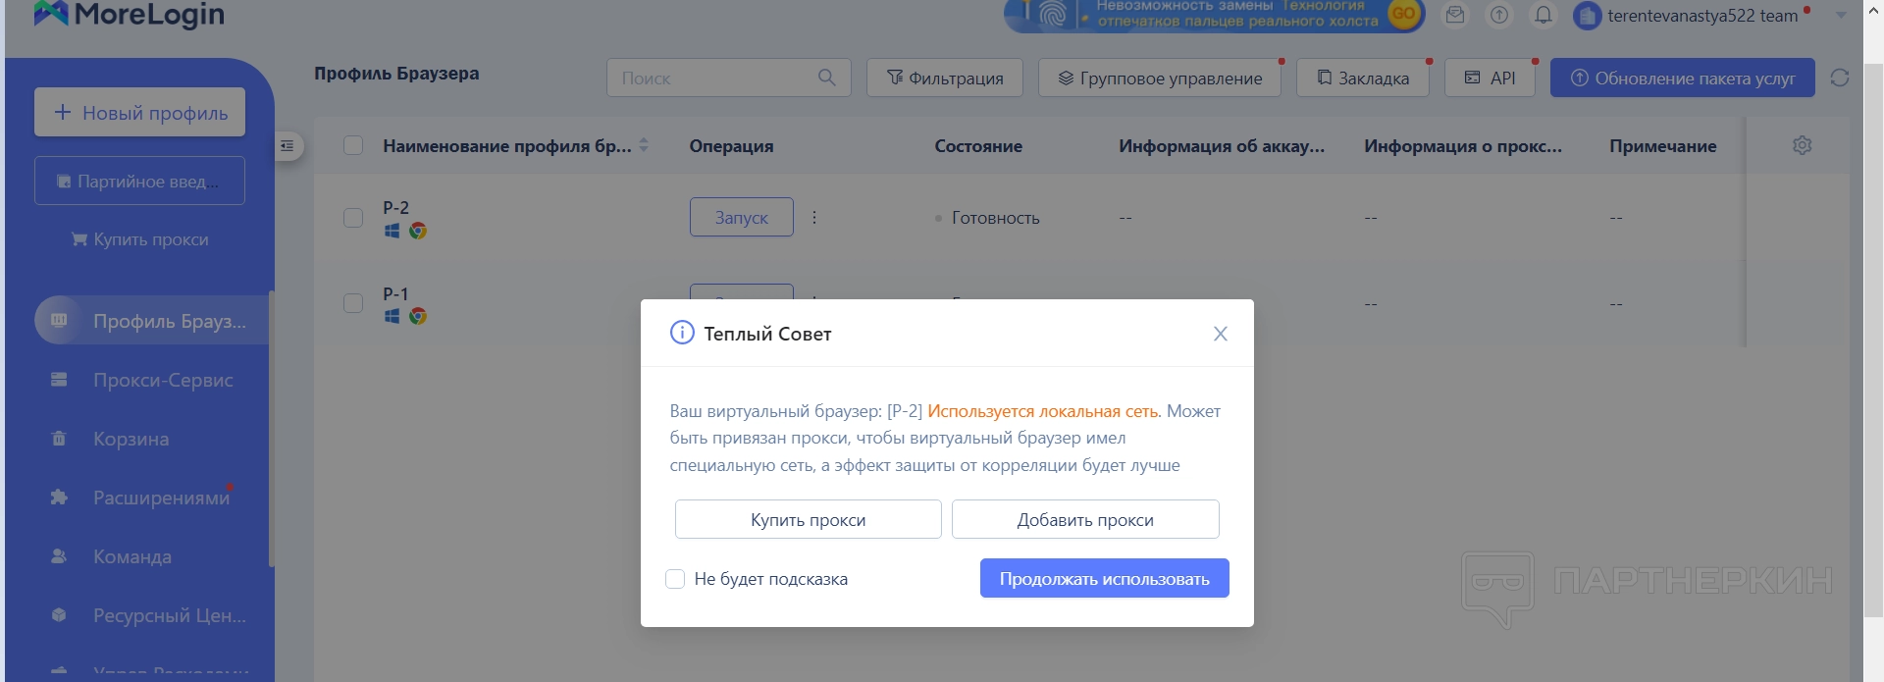Viewport: 1884px width, 682px height.
Task: Click the three-dot menu for profile P-2
Action: click(x=814, y=218)
